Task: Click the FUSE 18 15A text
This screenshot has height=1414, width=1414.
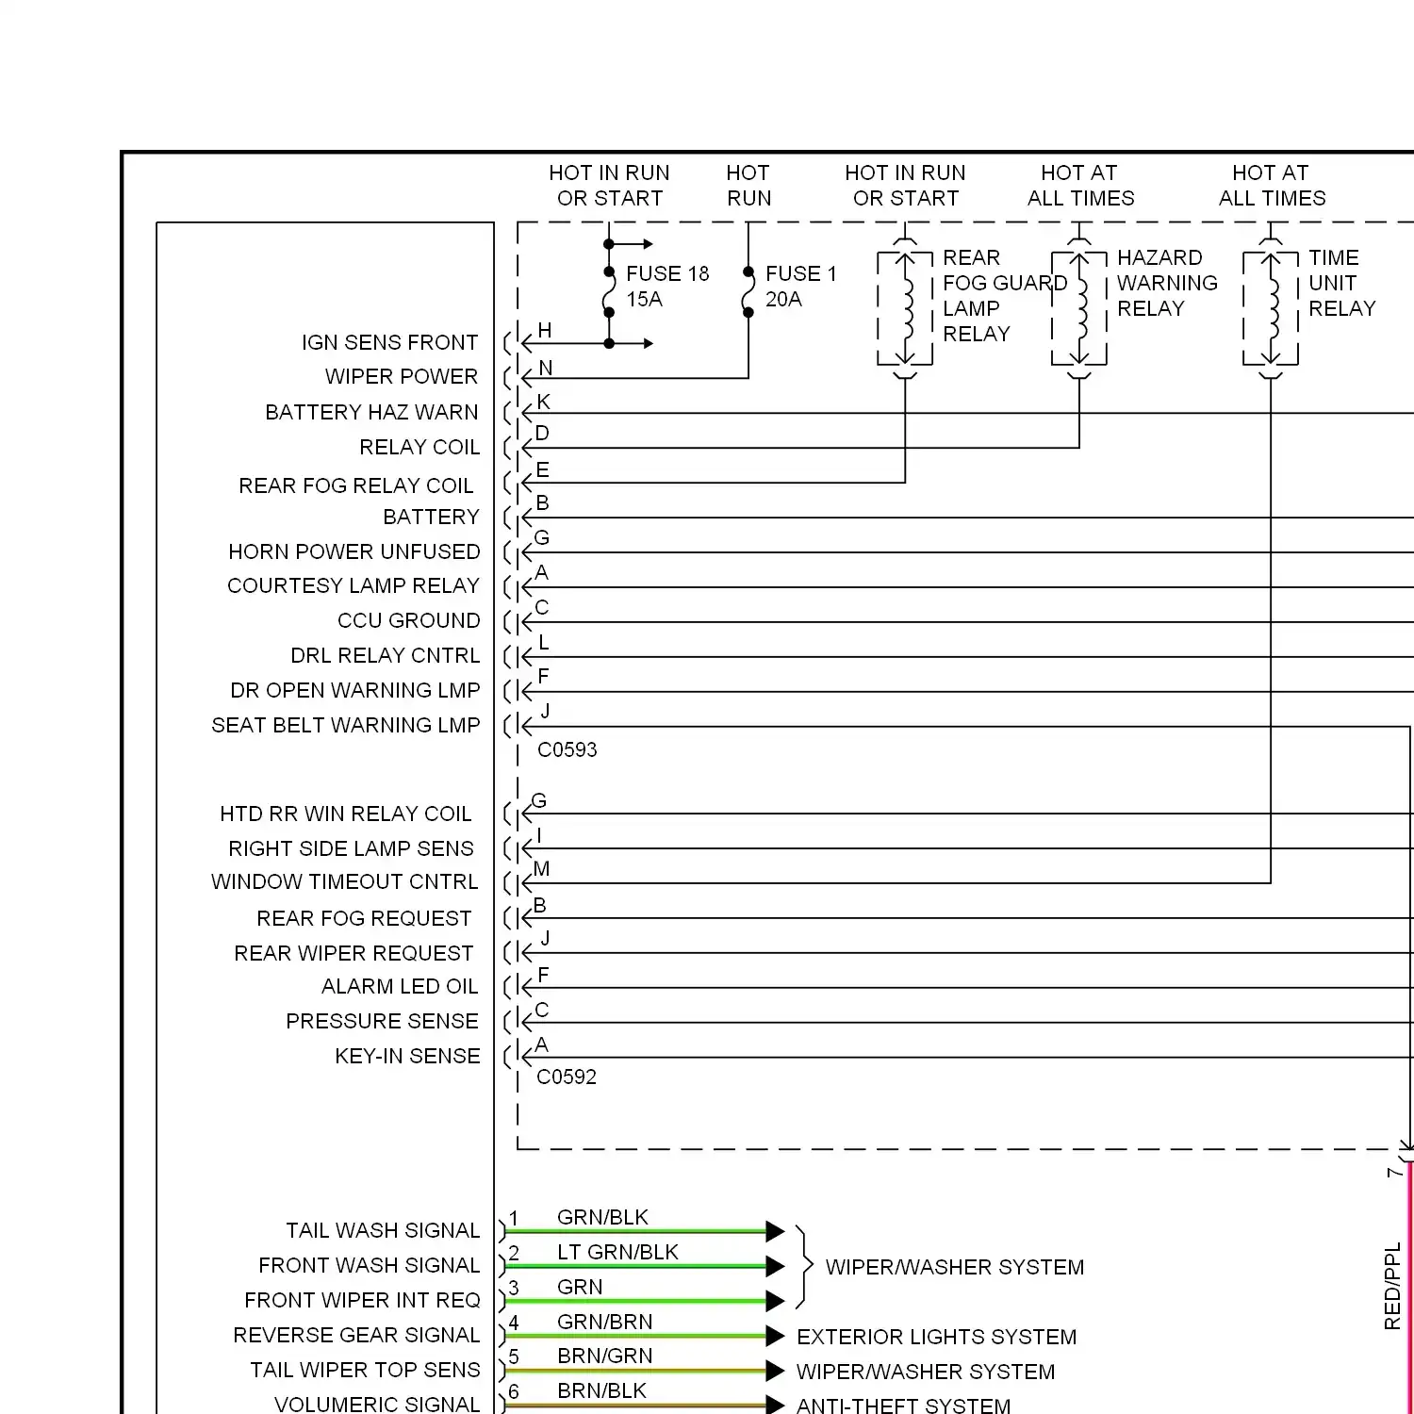Action: [667, 286]
